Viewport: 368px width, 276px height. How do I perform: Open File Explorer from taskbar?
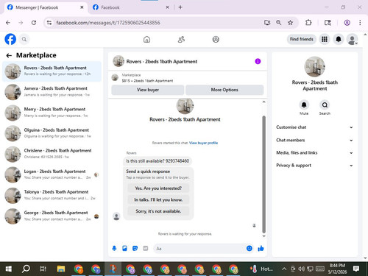pyautogui.click(x=61, y=269)
